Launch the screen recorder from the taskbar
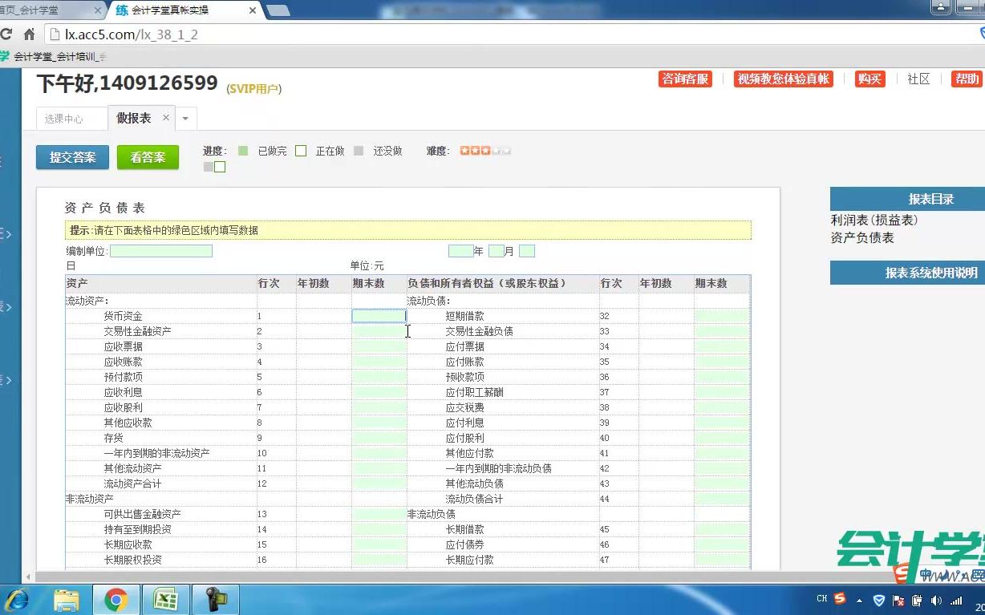Image resolution: width=985 pixels, height=615 pixels. pyautogui.click(x=216, y=599)
